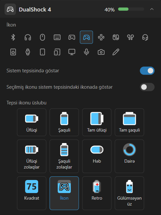The width and height of the screenshot is (161, 215).
Task: Click the Tepsi ikonu üslubu heading
Action: click(x=26, y=103)
